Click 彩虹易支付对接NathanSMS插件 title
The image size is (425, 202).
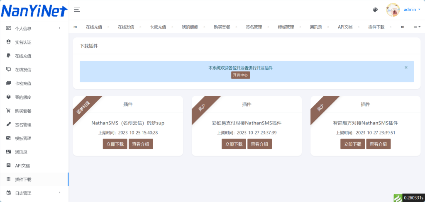pos(247,123)
